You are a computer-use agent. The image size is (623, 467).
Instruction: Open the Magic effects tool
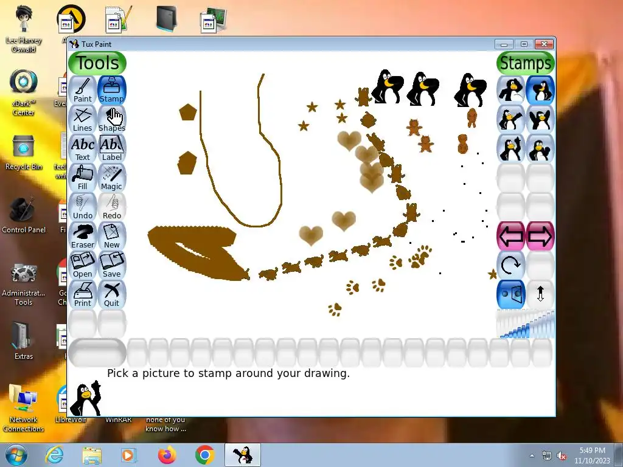[x=112, y=178]
